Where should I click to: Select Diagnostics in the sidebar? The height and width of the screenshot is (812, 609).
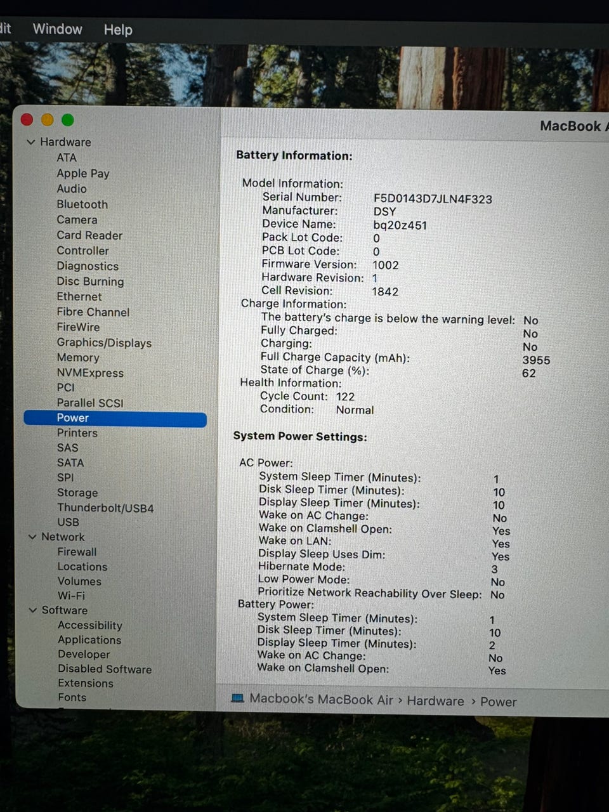coord(88,266)
